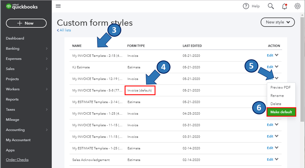Select Make default from the menu

pos(281,112)
